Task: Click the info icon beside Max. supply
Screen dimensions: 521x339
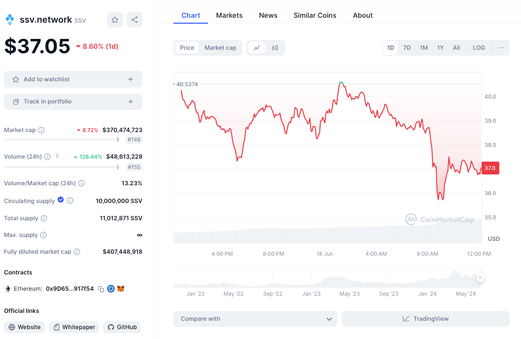Action: (43, 235)
